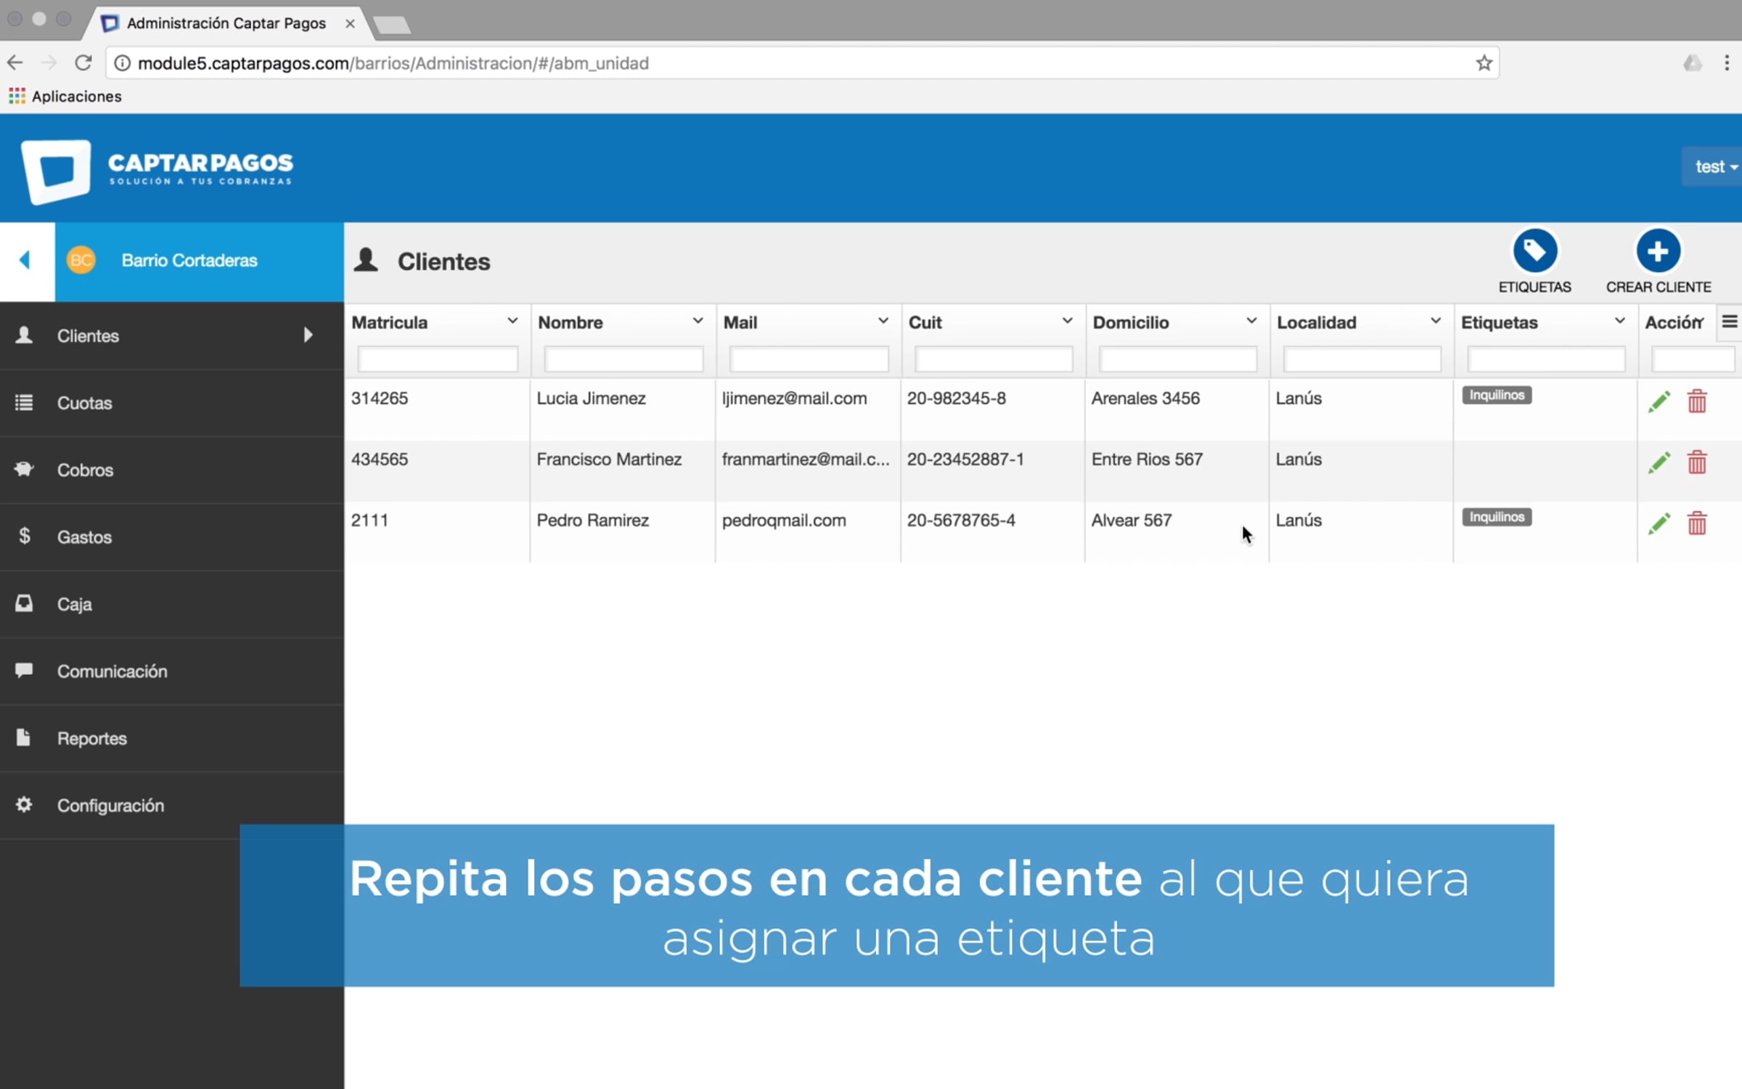
Task: Go to Reportes sidebar section
Action: [92, 738]
